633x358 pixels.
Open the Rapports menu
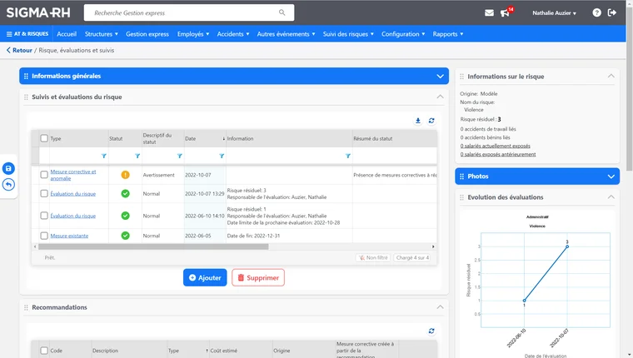tap(448, 34)
